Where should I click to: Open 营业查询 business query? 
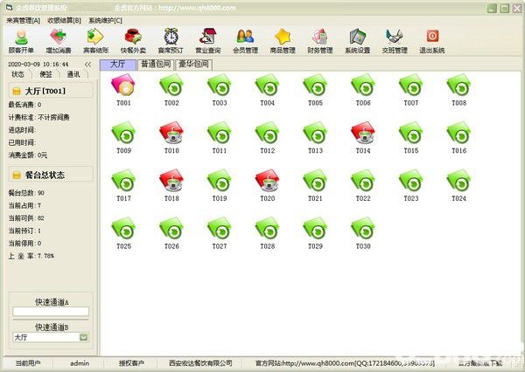click(x=208, y=41)
